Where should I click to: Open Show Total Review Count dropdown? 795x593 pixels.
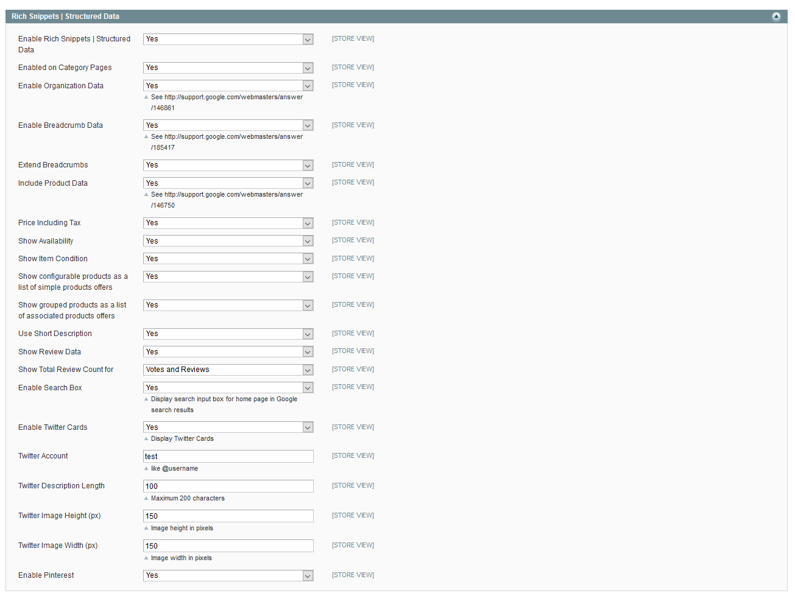(228, 370)
